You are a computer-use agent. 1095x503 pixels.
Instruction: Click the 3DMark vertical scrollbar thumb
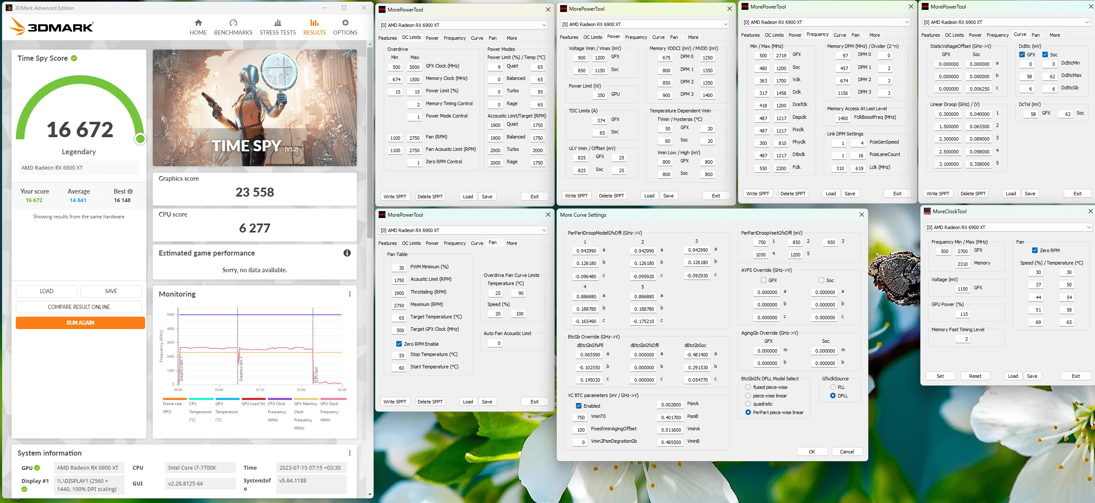370,142
